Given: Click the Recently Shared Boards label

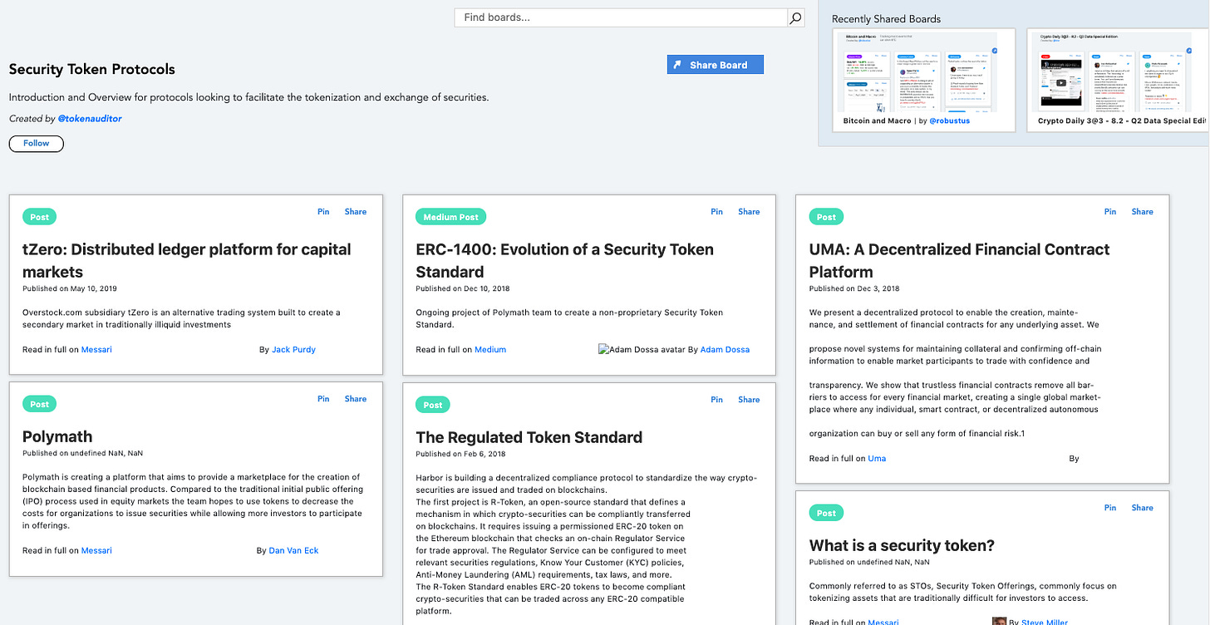Looking at the screenshot, I should click(x=886, y=18).
